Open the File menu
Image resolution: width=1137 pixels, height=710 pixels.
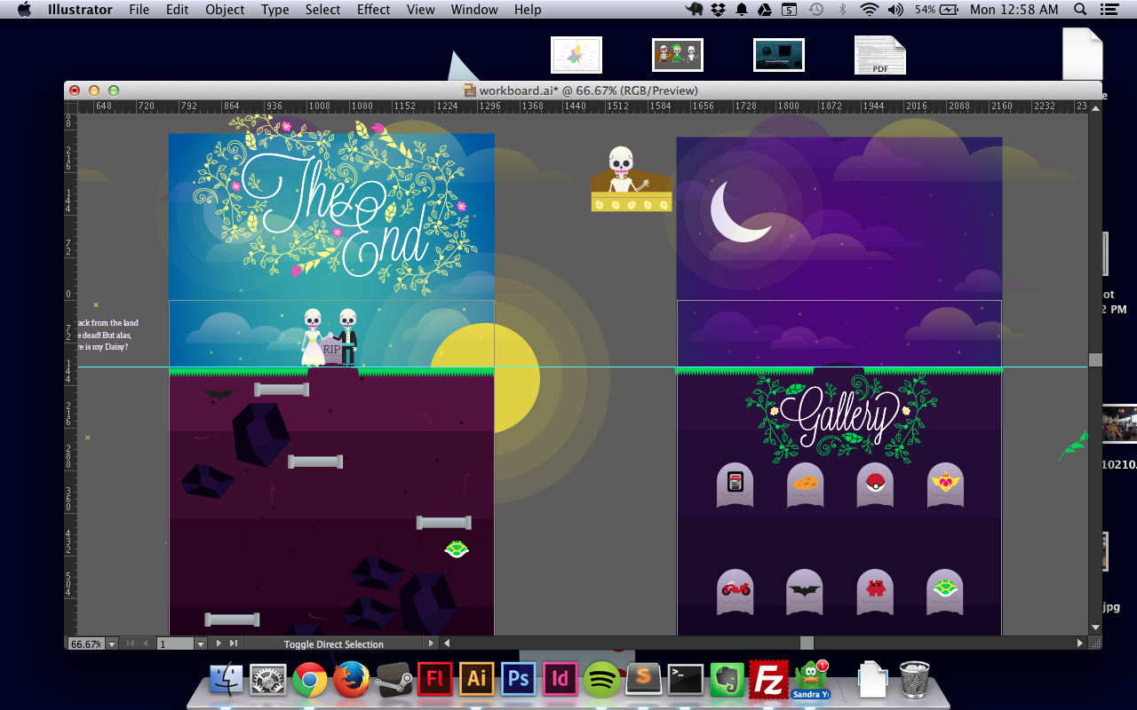[x=139, y=10]
